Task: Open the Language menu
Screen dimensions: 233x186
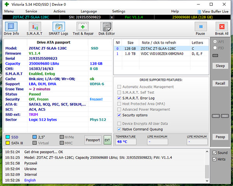Action: pos(89,12)
